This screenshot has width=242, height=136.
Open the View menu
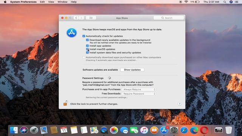pyautogui.click(x=51, y=2)
